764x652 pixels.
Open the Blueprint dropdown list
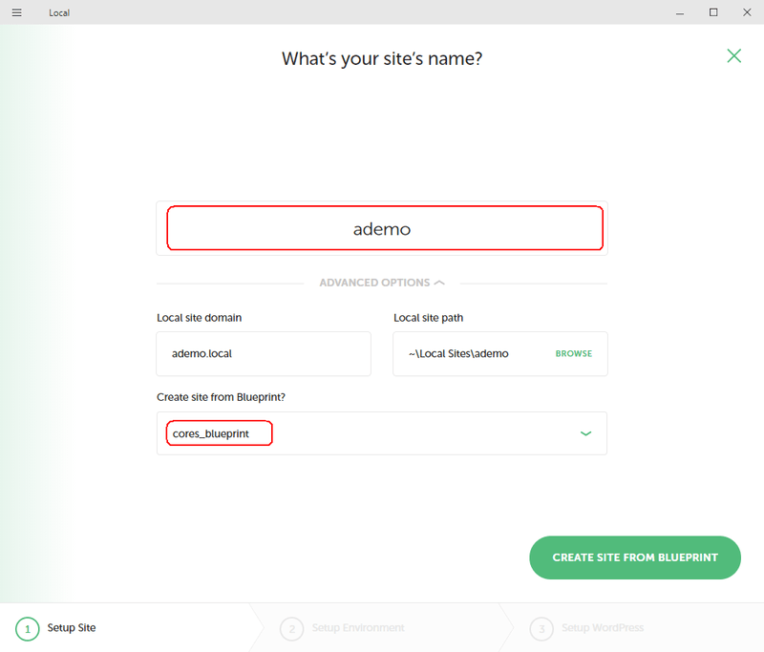(x=382, y=433)
